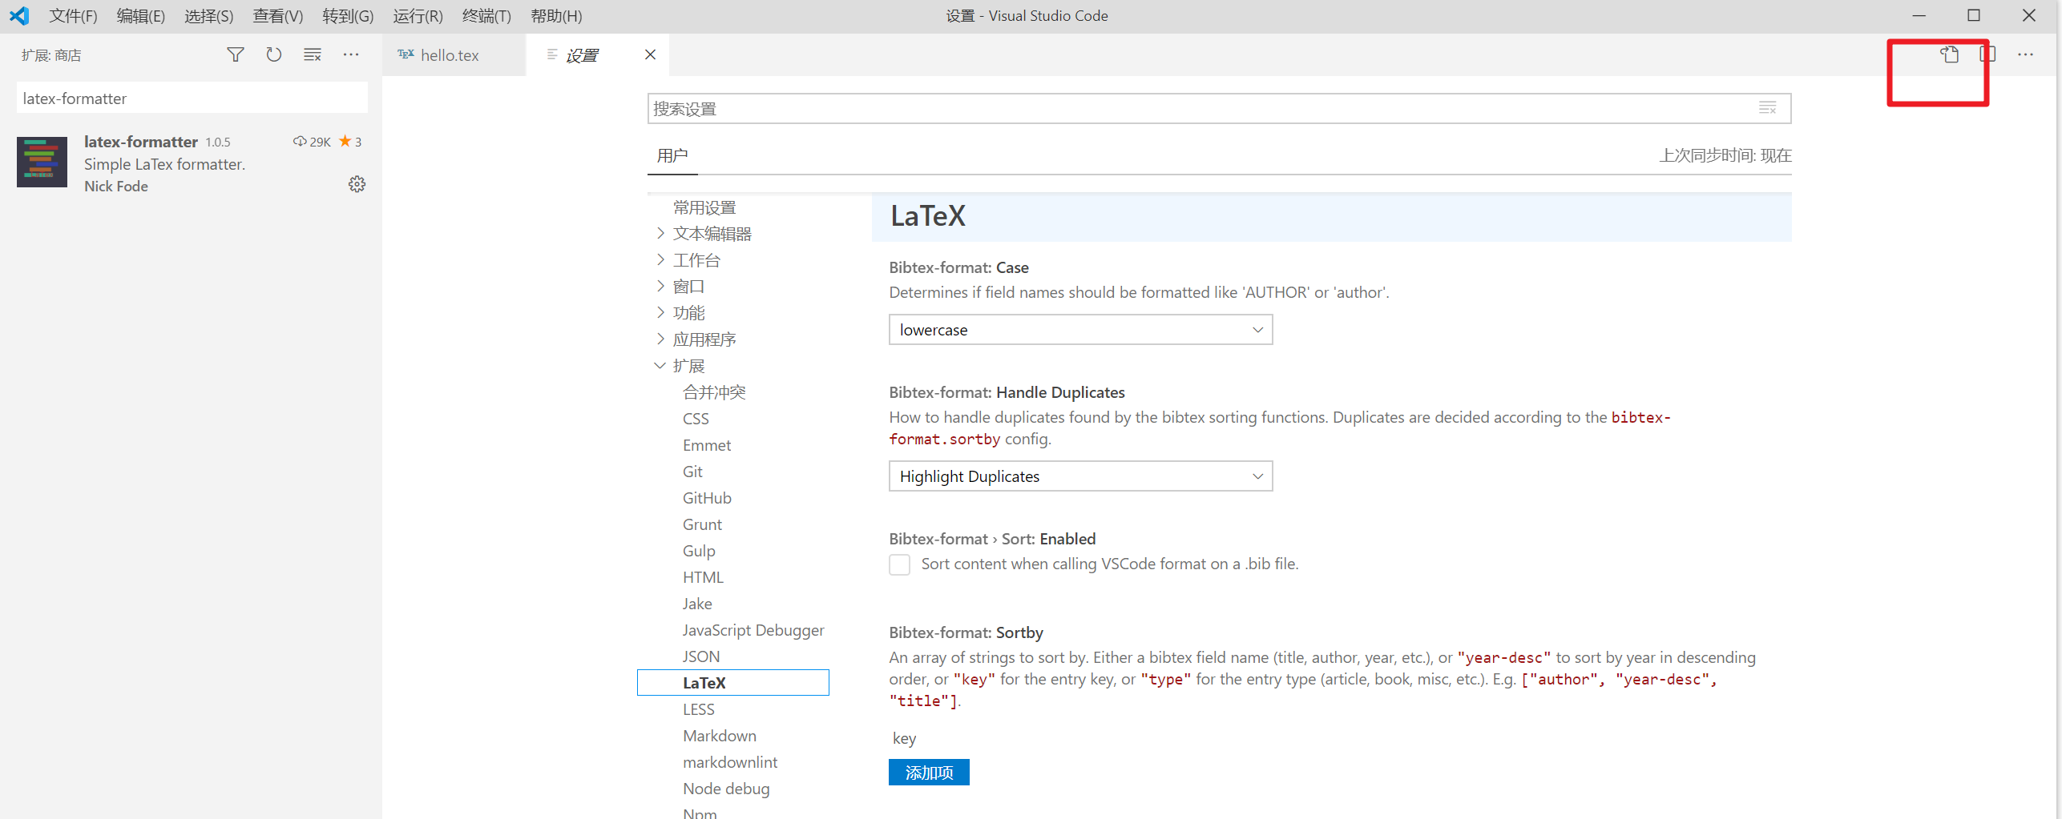This screenshot has width=2062, height=819.
Task: Open the 终端(T) menu
Action: [486, 15]
